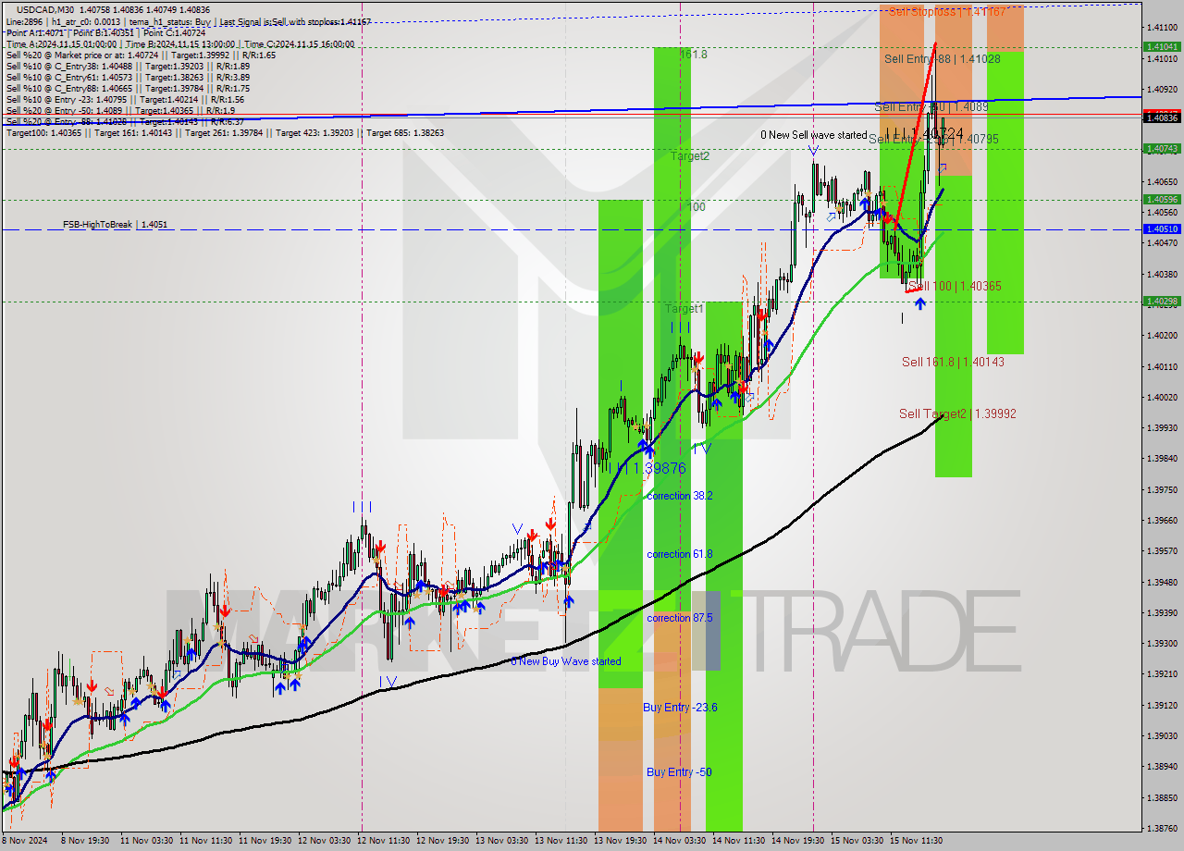The image size is (1184, 851).
Task: Click the green 1.40596 price tag
Action: (1162, 199)
